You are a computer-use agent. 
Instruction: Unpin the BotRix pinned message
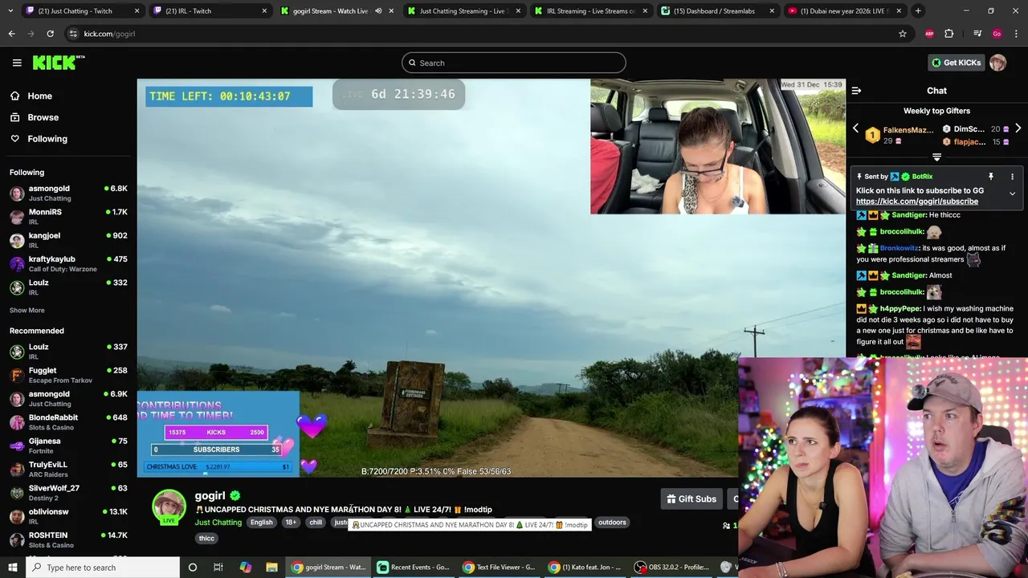point(991,177)
